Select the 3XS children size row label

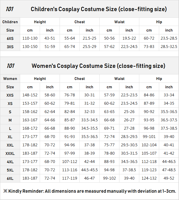[x=10, y=47]
